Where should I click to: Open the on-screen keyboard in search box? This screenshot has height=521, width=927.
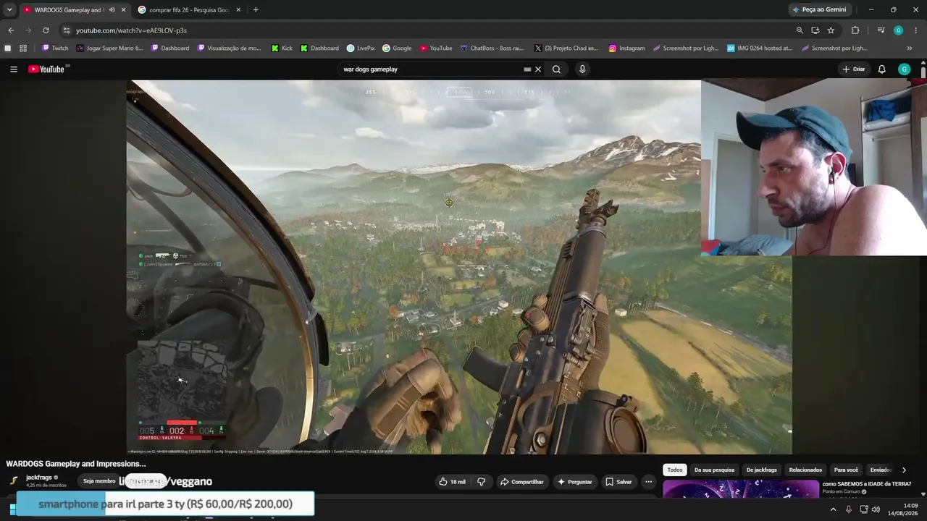click(x=527, y=69)
